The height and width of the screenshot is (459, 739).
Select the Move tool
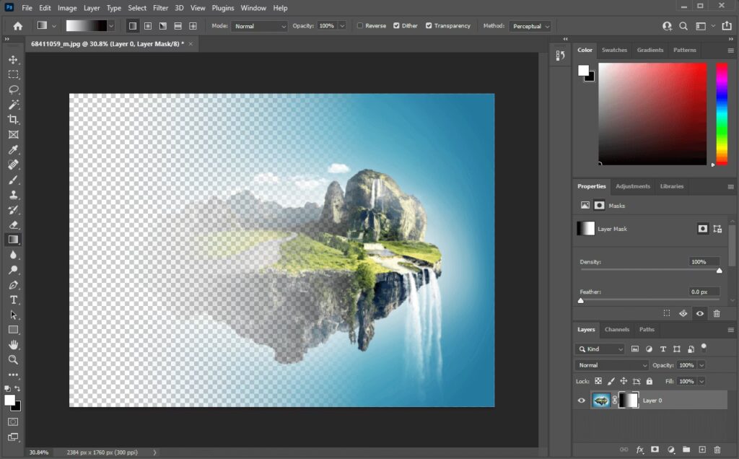(13, 59)
